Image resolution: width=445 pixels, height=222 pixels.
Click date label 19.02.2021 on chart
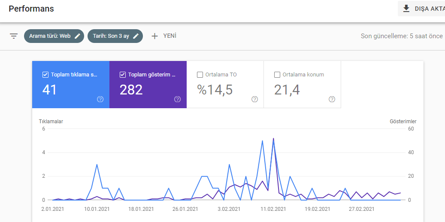pos(317,209)
